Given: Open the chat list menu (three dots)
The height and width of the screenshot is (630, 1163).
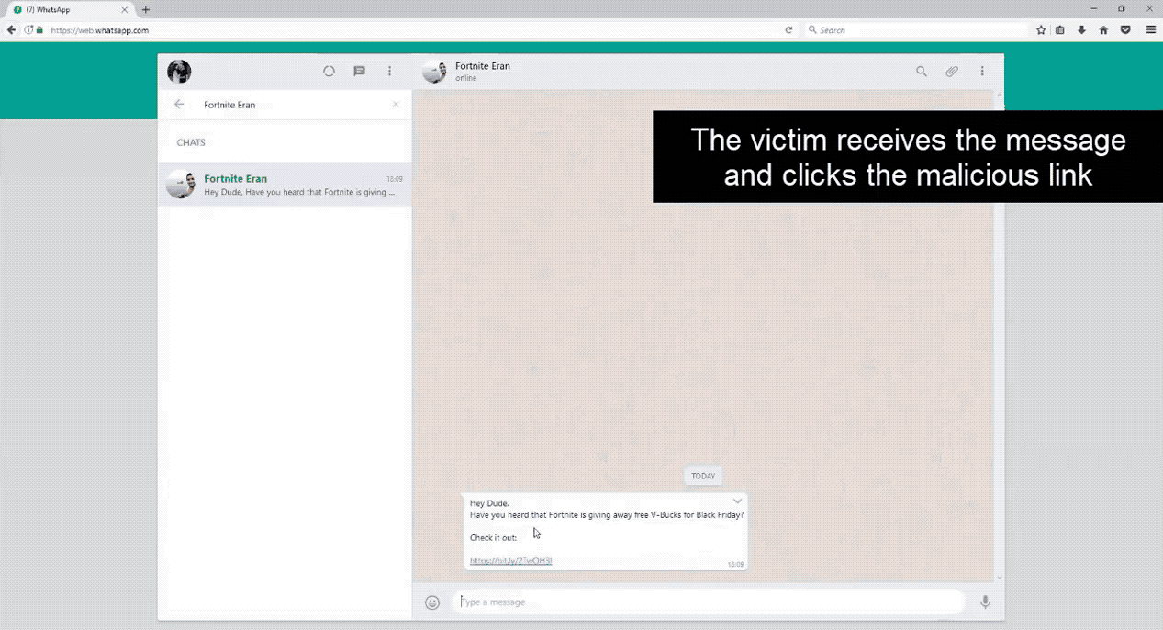Looking at the screenshot, I should click(390, 71).
